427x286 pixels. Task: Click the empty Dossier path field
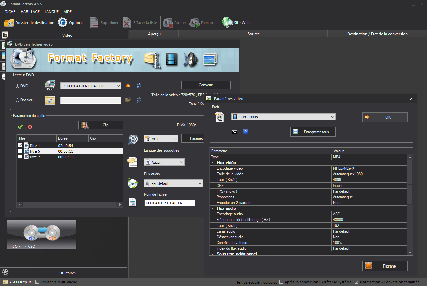click(91, 100)
